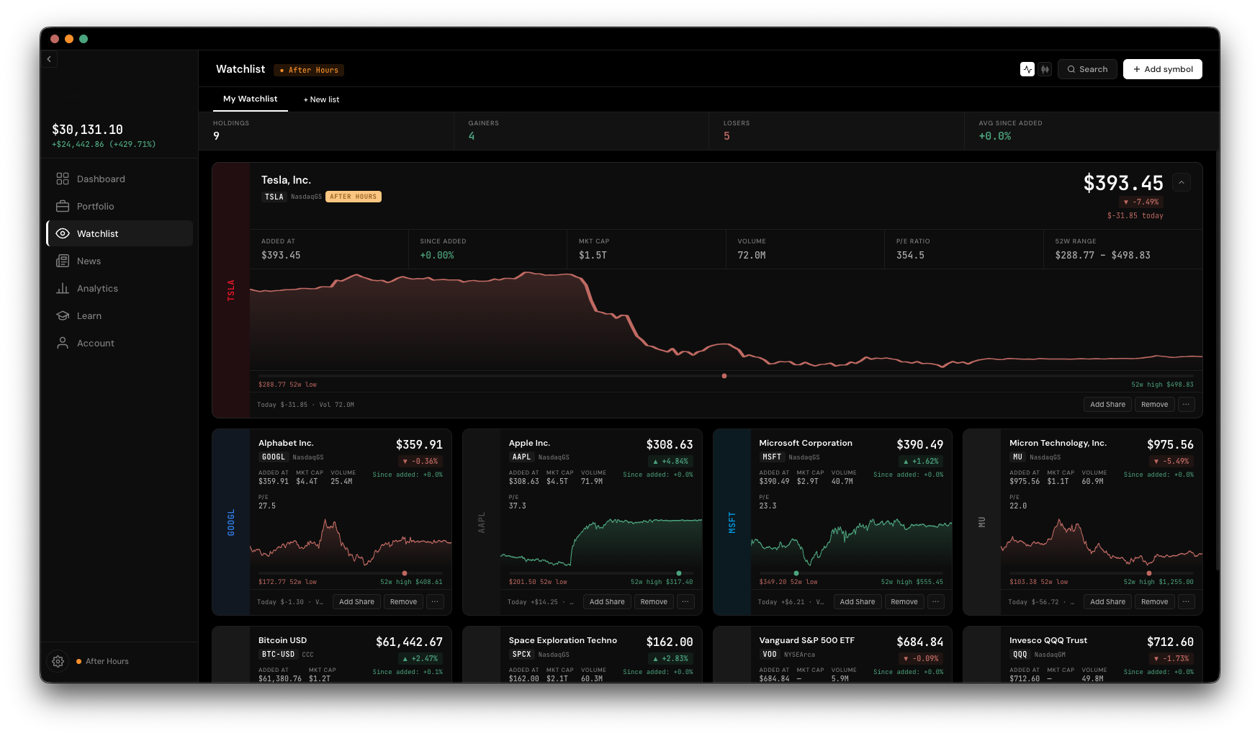Remove Alphabet from the watchlist
The height and width of the screenshot is (736, 1260).
coord(403,602)
